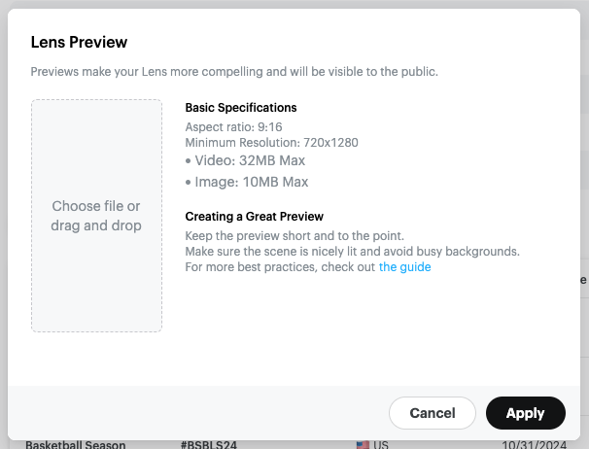Click the For more best practices text
This screenshot has width=589, height=449.
280,267
